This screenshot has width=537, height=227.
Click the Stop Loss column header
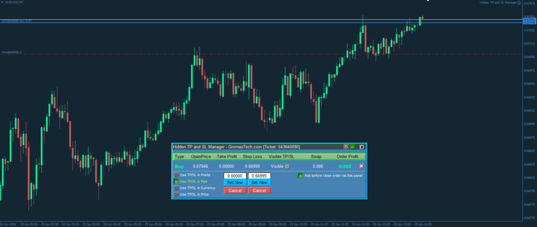[252, 157]
